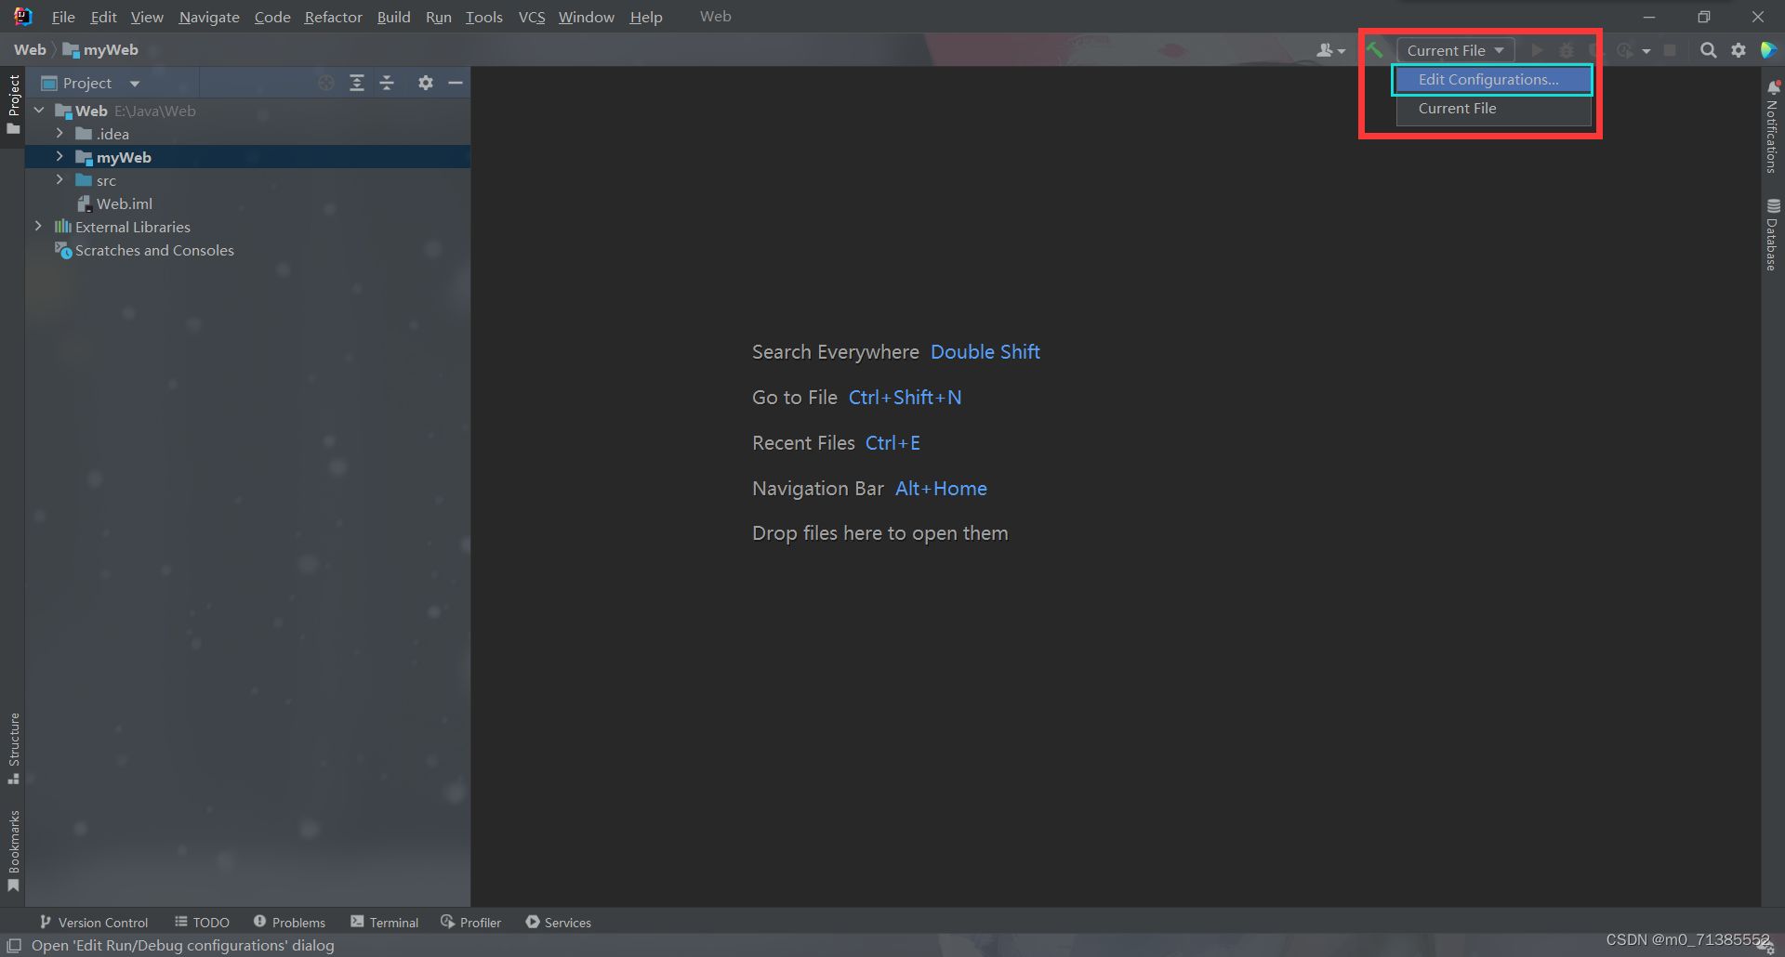Open the Window menu
1785x957 pixels.
[586, 17]
